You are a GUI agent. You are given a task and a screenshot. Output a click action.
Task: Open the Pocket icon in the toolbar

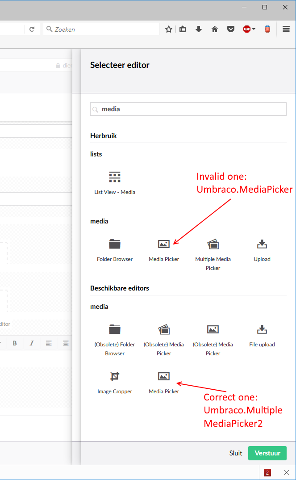tap(231, 29)
